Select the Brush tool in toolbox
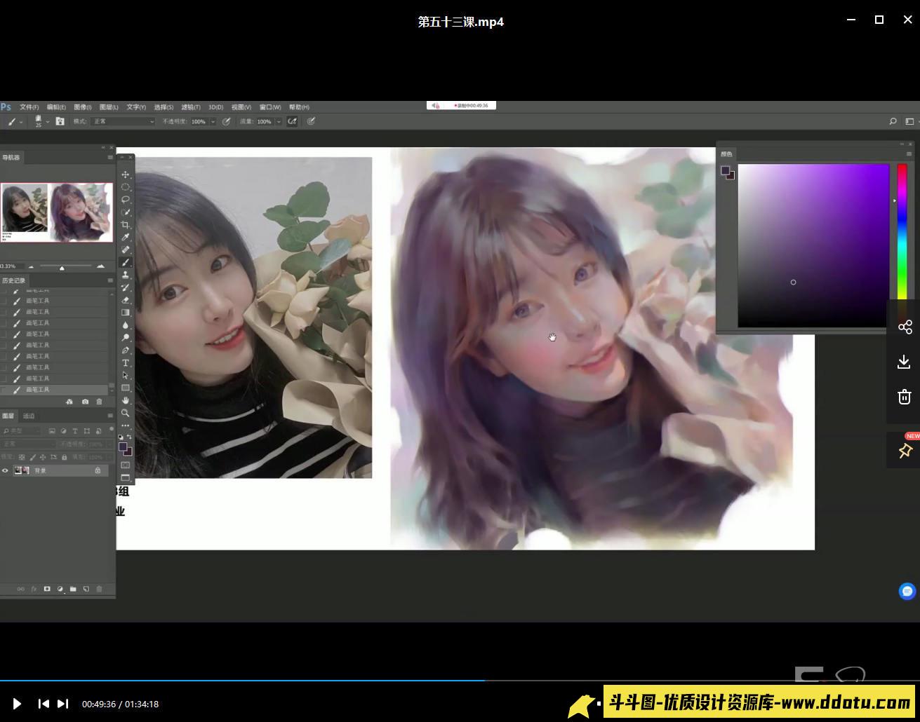 click(126, 262)
